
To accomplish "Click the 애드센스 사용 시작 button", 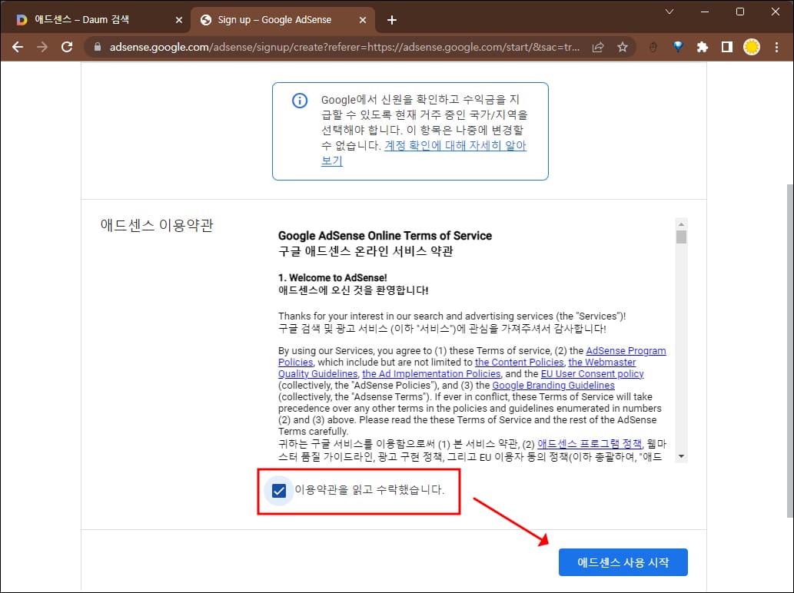I will (x=623, y=562).
